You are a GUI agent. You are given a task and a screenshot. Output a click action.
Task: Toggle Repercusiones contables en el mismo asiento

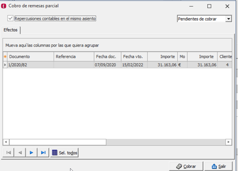click(10, 18)
